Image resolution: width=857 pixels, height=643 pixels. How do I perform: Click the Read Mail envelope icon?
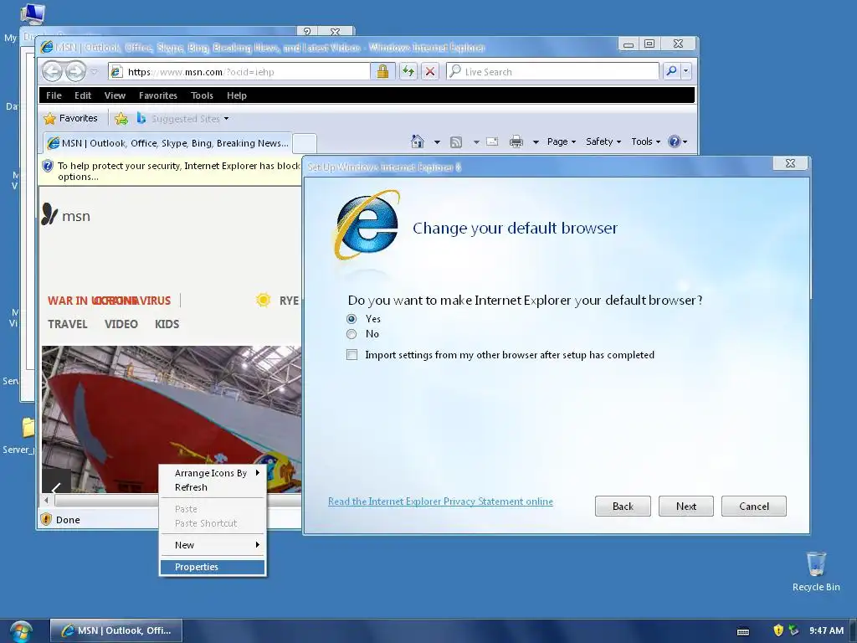[x=492, y=141]
